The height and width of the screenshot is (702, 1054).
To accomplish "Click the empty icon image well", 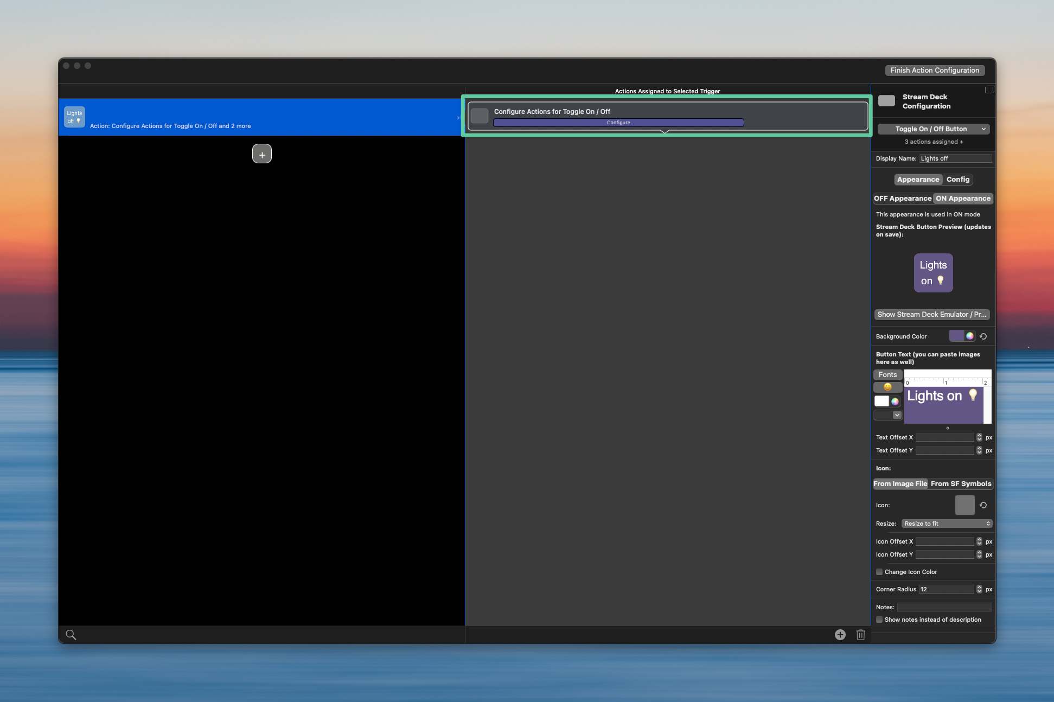I will (x=964, y=505).
